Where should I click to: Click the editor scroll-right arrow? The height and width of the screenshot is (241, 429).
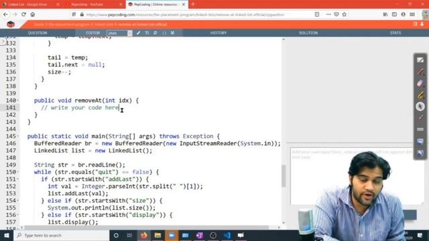(x=279, y=228)
